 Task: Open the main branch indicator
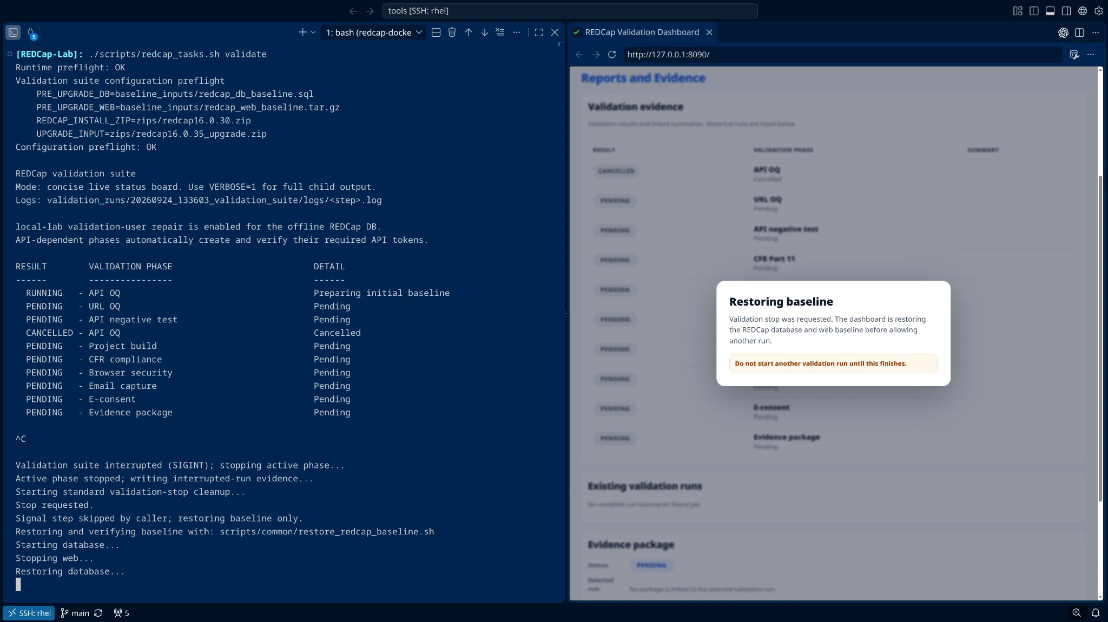pyautogui.click(x=75, y=613)
